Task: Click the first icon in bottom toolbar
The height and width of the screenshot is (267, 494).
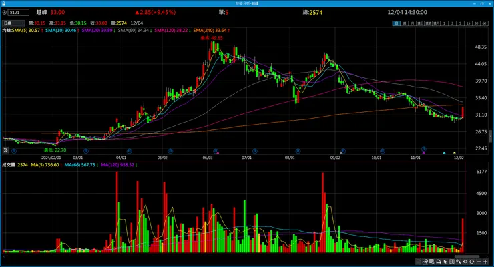Action: pos(419,262)
